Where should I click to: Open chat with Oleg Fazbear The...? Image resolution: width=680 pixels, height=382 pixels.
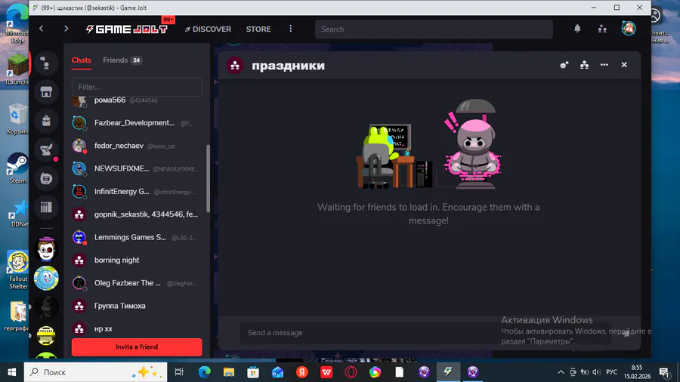point(137,283)
